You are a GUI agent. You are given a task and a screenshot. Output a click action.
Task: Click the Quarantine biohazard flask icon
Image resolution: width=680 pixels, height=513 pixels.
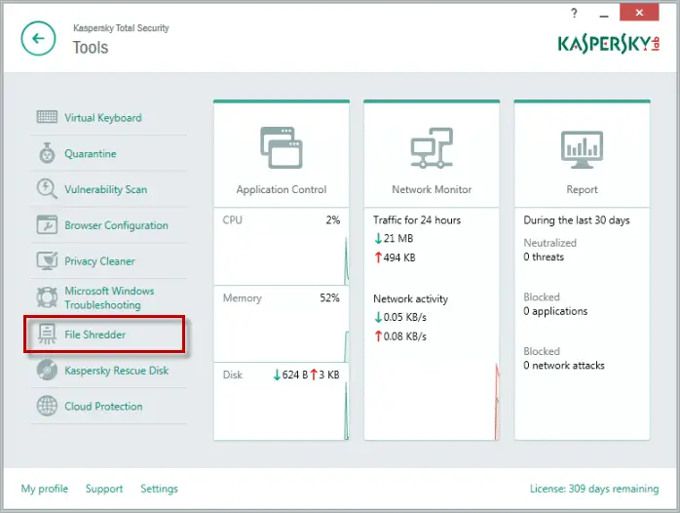47,153
